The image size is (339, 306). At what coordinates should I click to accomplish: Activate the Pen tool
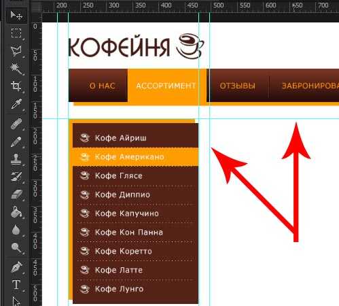point(16,267)
